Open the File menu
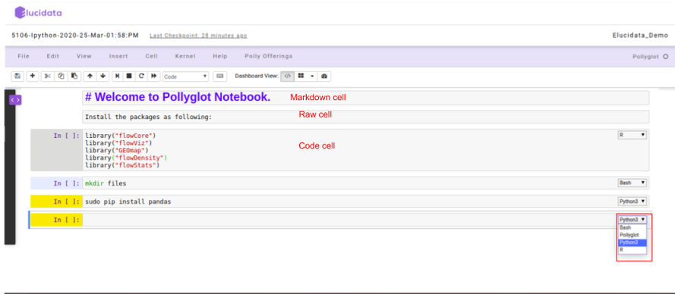675x294 pixels. [x=24, y=56]
